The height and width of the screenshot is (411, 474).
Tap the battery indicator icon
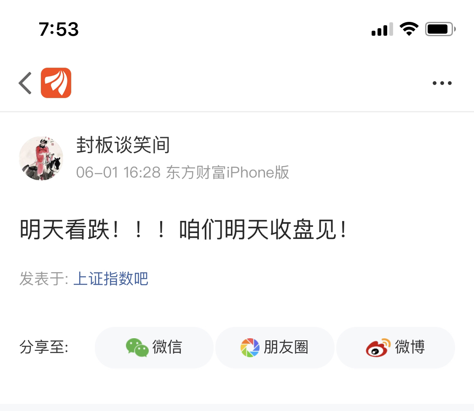coord(440,29)
